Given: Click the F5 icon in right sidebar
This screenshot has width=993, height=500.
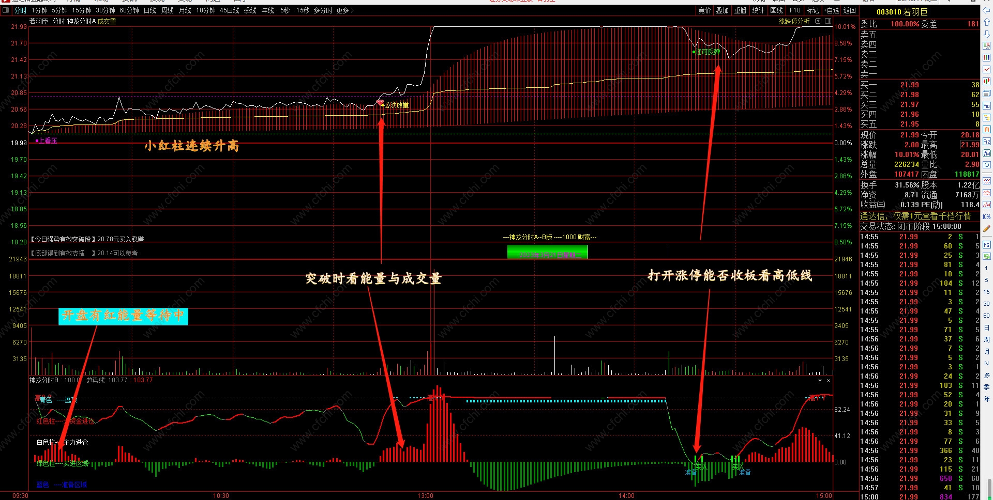Looking at the screenshot, I should pos(987,245).
